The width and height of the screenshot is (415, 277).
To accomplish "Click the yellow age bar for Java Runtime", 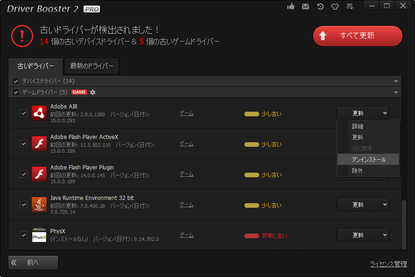I will (x=251, y=205).
